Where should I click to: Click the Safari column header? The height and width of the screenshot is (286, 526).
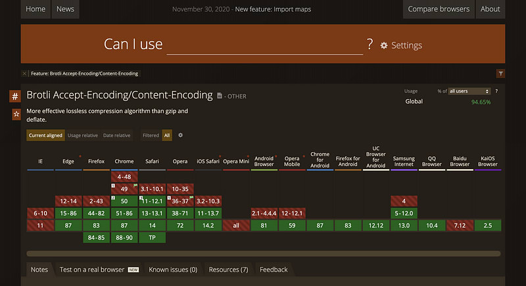(152, 161)
